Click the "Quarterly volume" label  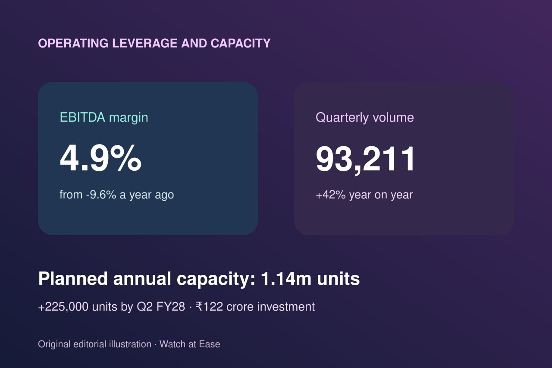pos(365,117)
